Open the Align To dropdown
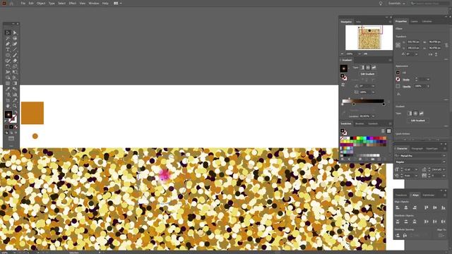This screenshot has height=254, width=452. pyautogui.click(x=441, y=236)
